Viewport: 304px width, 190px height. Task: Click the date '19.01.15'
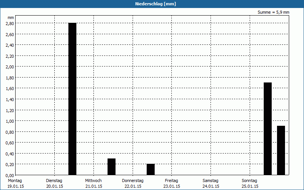16,187
